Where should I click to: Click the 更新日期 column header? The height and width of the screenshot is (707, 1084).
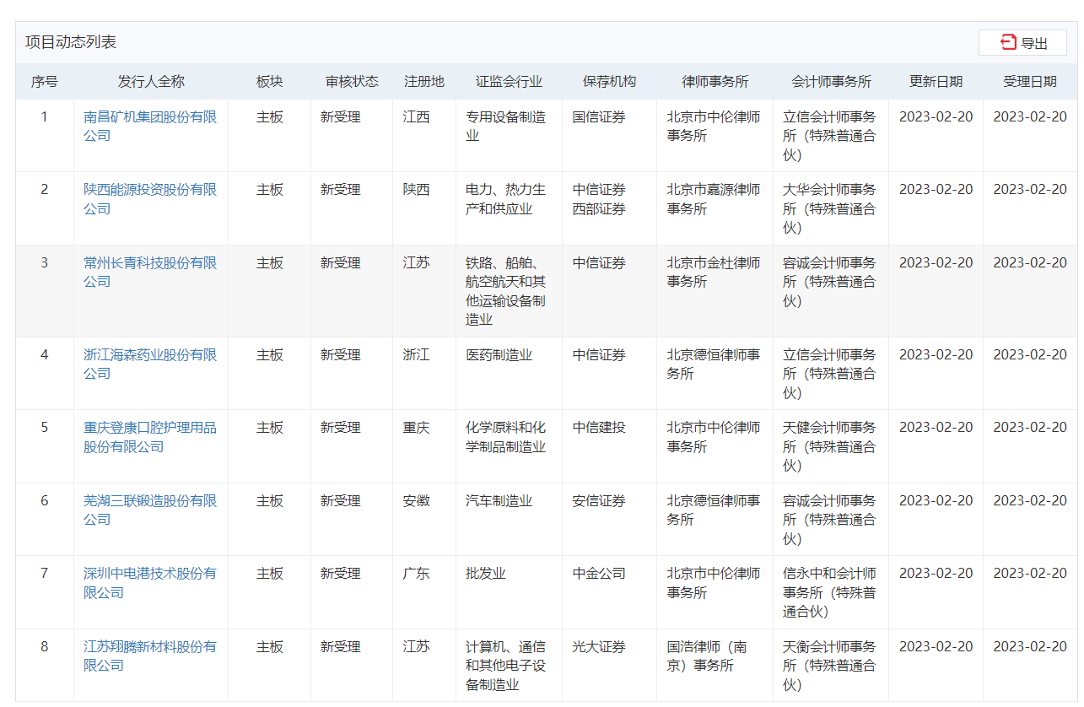click(936, 82)
